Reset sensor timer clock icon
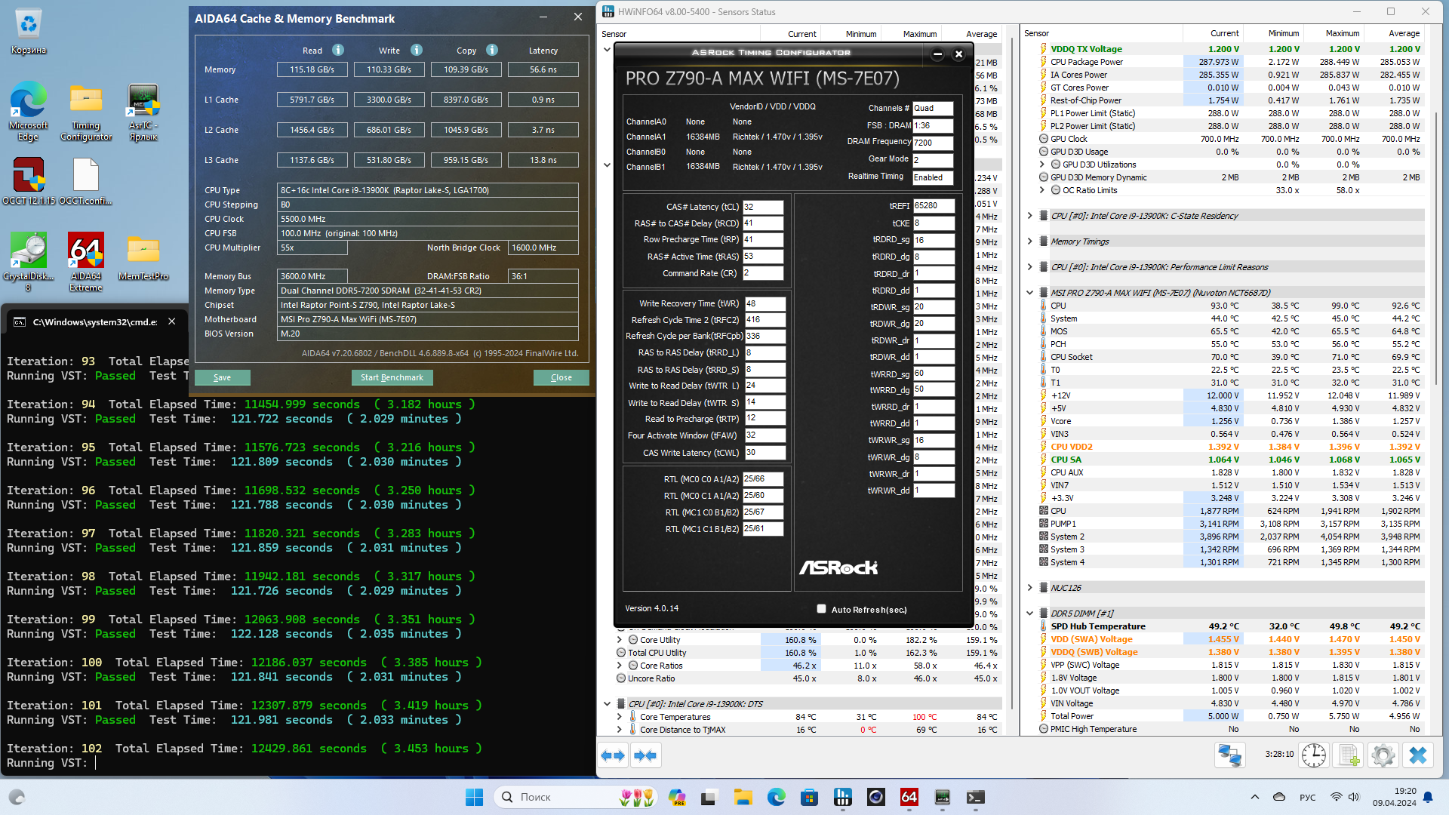 [x=1313, y=755]
